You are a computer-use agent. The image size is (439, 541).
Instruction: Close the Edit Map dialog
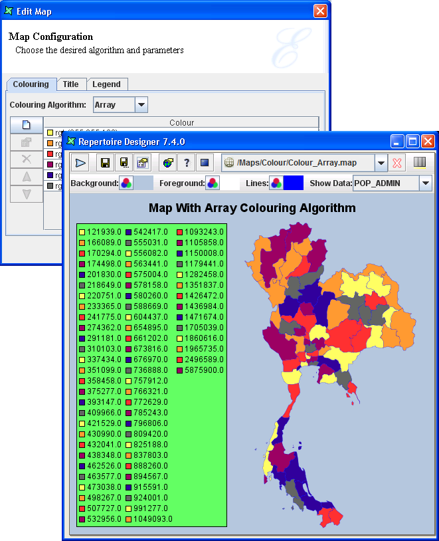[320, 11]
